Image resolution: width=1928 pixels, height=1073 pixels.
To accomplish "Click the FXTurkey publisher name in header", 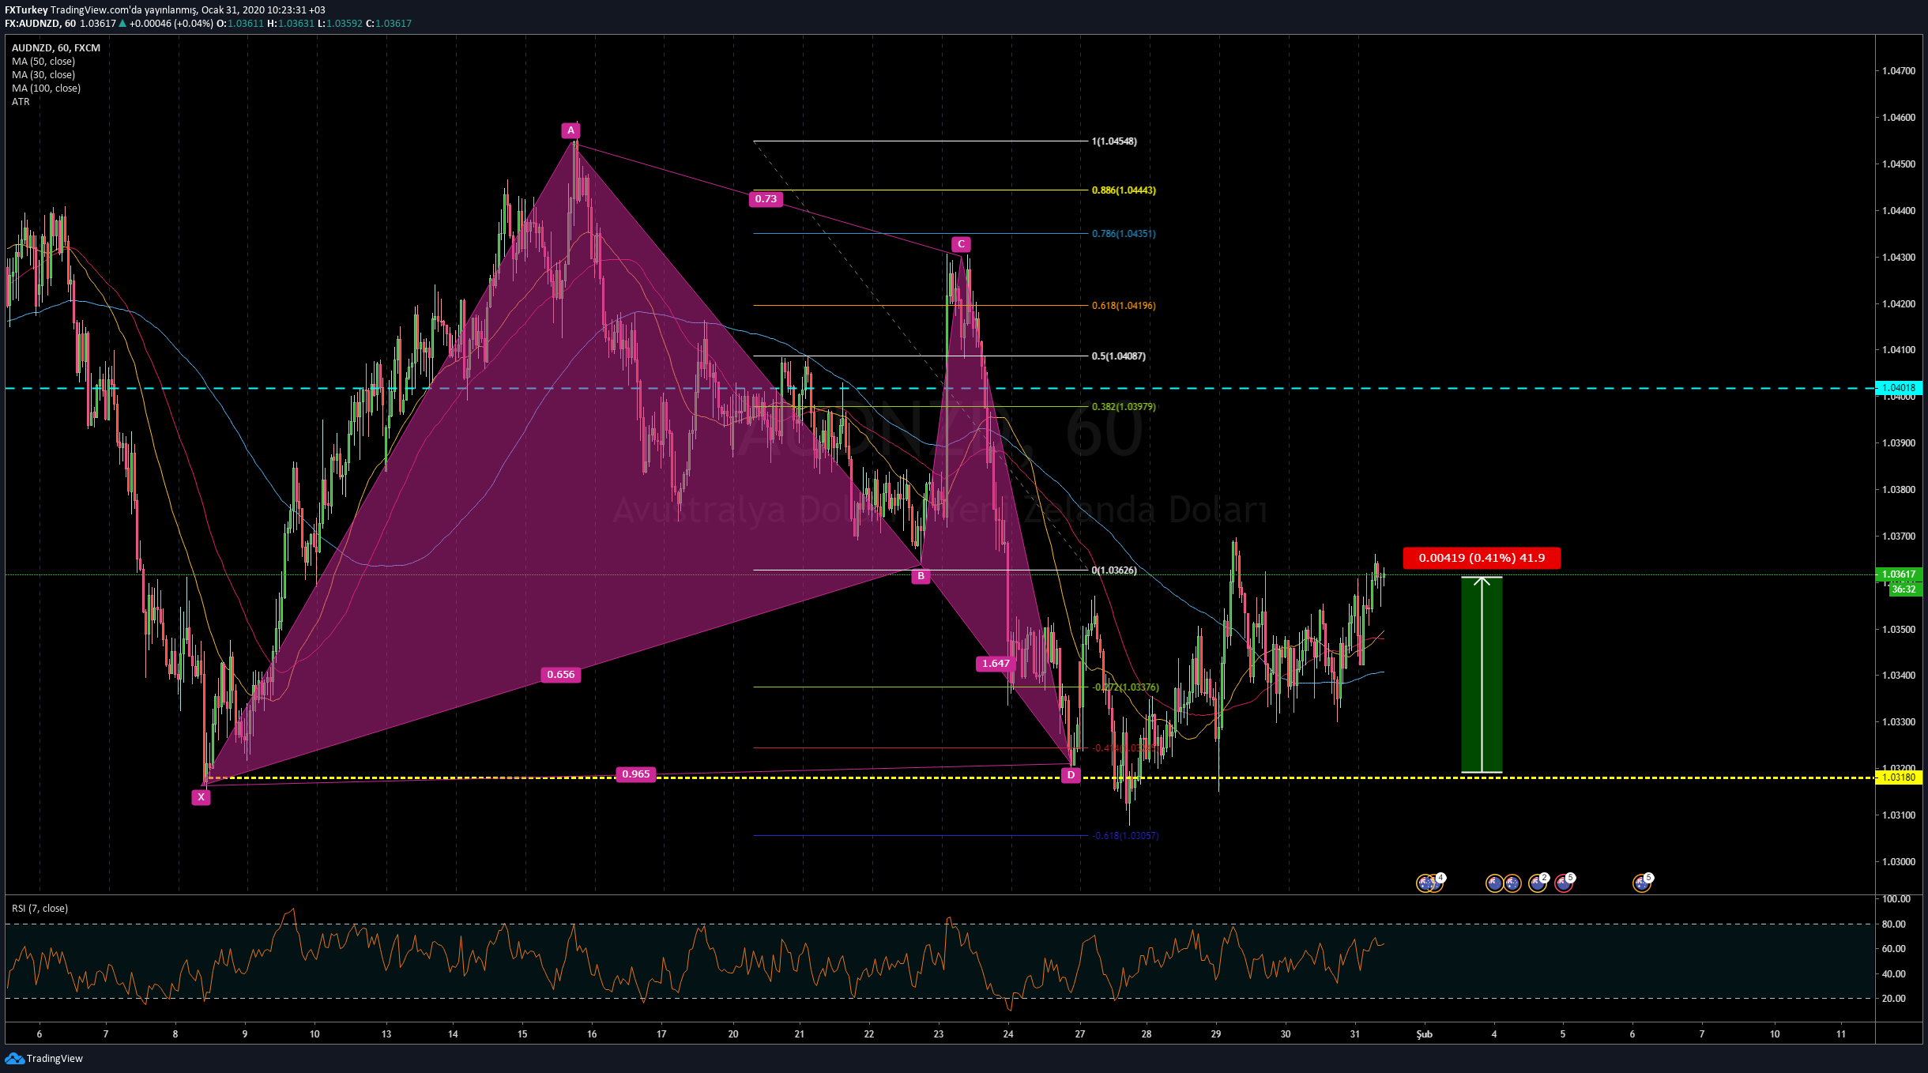I will pos(26,10).
